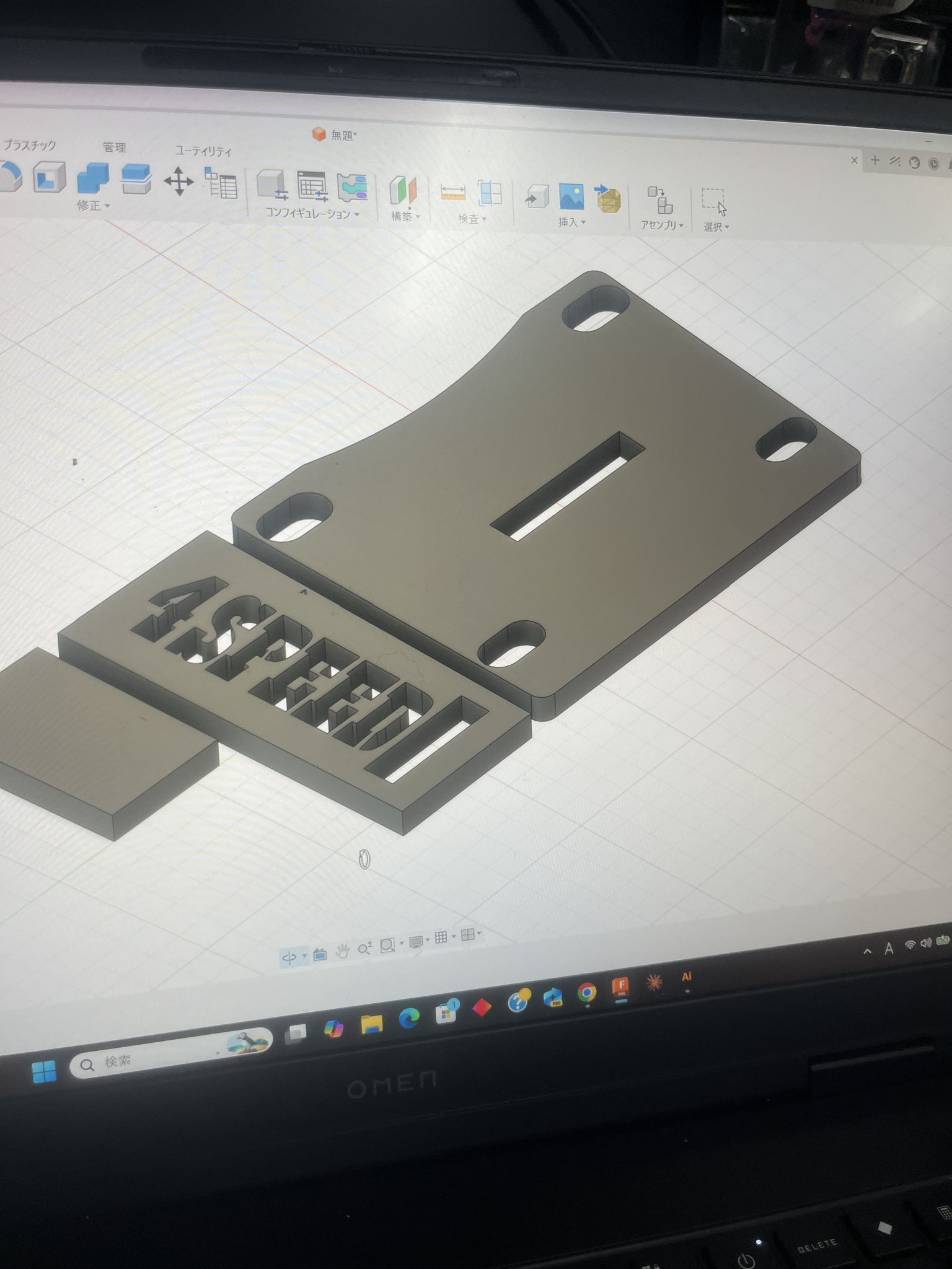Click the rectangular slot in large plate
This screenshot has width=952, height=1269.
(x=567, y=486)
